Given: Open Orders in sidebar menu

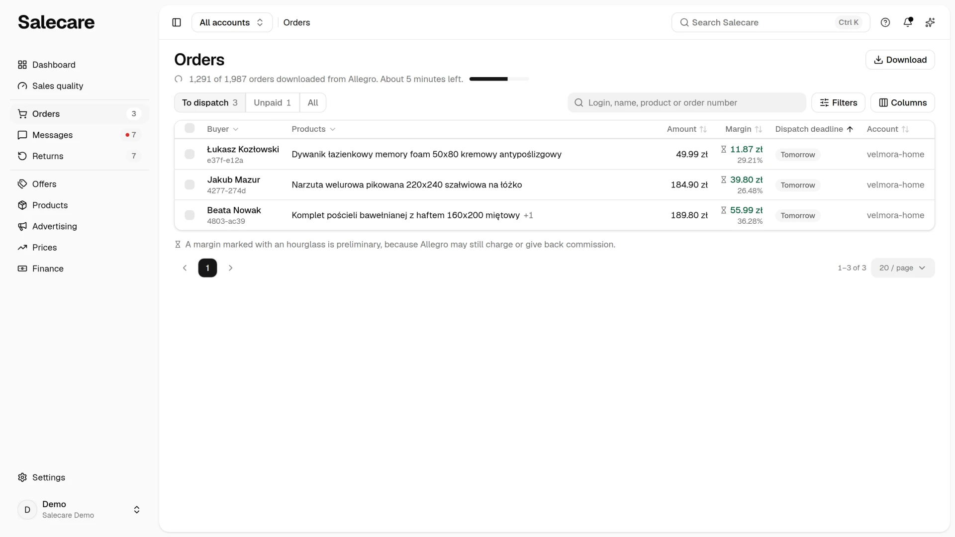Looking at the screenshot, I should point(80,114).
